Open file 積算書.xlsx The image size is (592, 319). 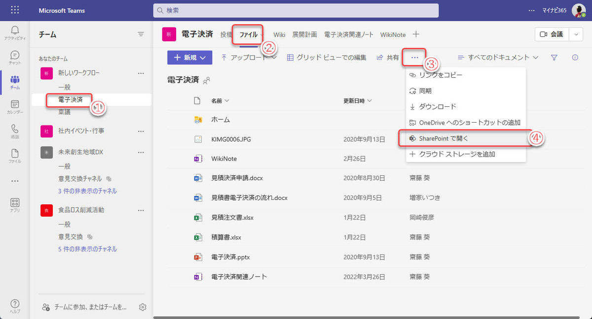point(226,237)
